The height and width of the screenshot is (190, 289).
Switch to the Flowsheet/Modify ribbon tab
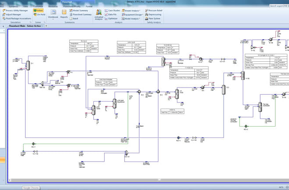click(x=72, y=6)
